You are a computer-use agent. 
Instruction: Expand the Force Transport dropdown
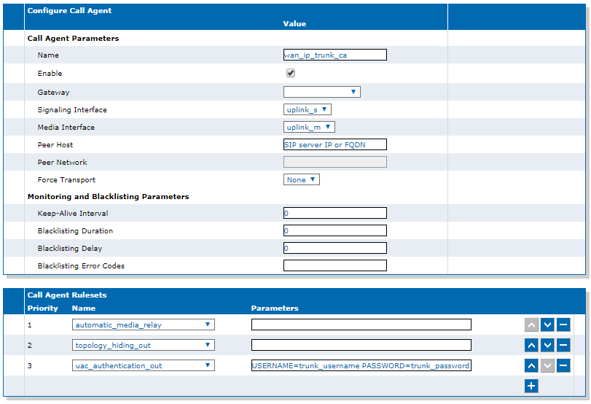(302, 179)
